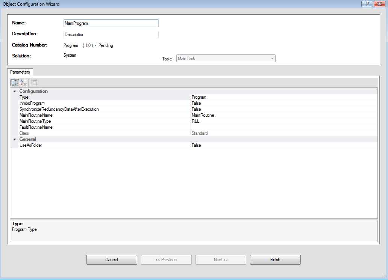Collapse the General category
This screenshot has width=388, height=280.
click(x=14, y=139)
